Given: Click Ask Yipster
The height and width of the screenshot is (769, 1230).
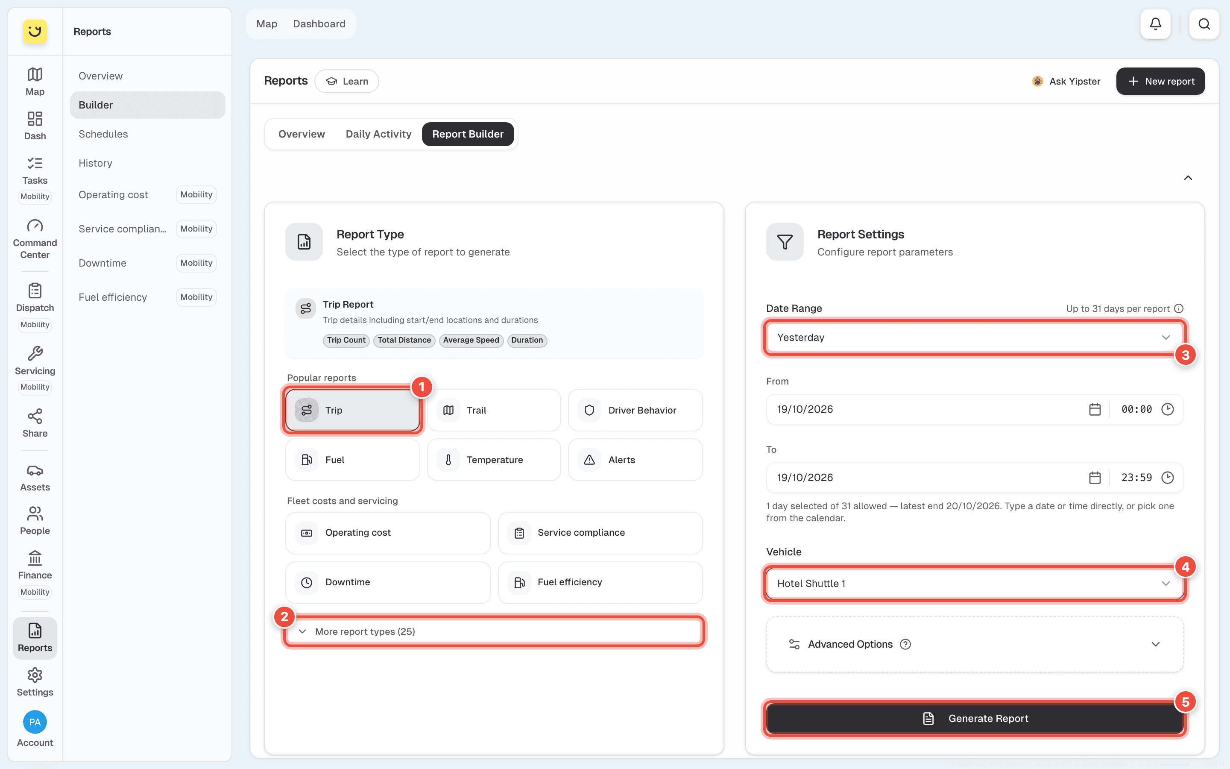Looking at the screenshot, I should (1066, 81).
